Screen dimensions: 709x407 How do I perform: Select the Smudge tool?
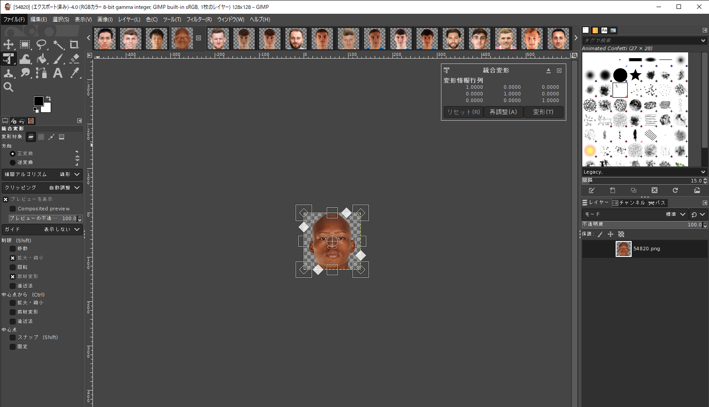25,73
